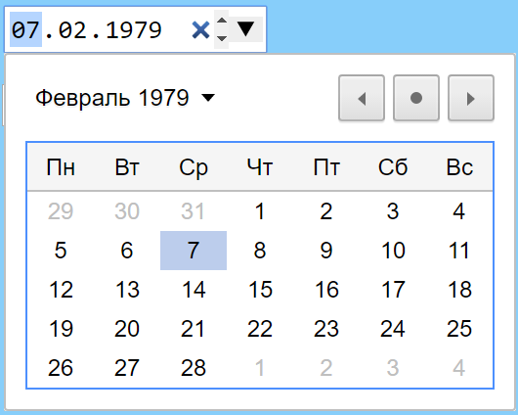Choose the grayed-out 3 of next month
This screenshot has height=415, width=518.
393,368
